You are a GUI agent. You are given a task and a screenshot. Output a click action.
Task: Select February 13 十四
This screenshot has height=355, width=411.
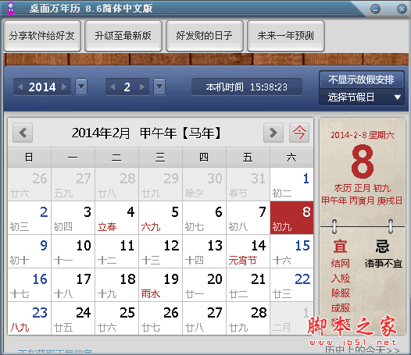(205, 251)
